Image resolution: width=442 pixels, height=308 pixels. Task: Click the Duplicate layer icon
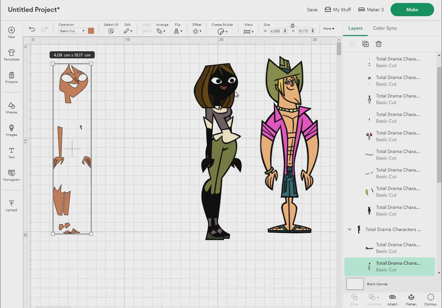[365, 44]
